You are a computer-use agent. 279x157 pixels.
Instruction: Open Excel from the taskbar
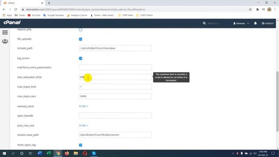pyautogui.click(x=49, y=153)
